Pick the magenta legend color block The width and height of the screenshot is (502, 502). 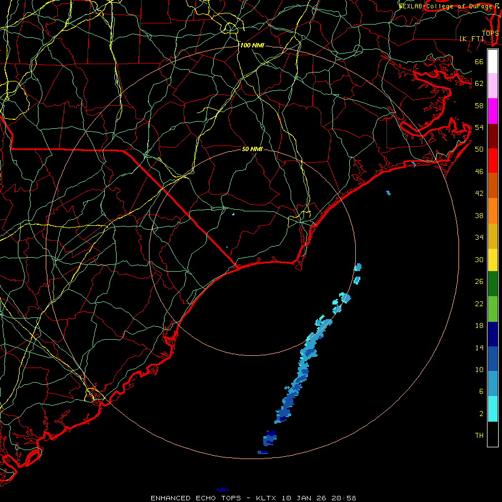pyautogui.click(x=493, y=111)
